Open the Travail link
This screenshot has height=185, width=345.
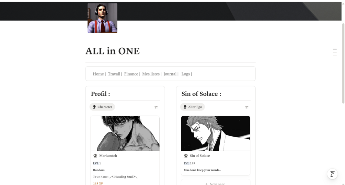pyautogui.click(x=114, y=74)
